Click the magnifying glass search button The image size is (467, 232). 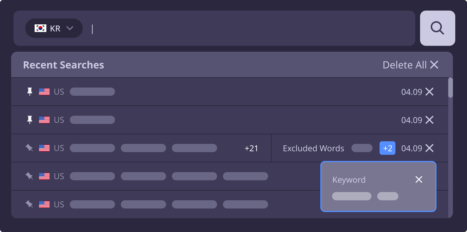pos(437,28)
